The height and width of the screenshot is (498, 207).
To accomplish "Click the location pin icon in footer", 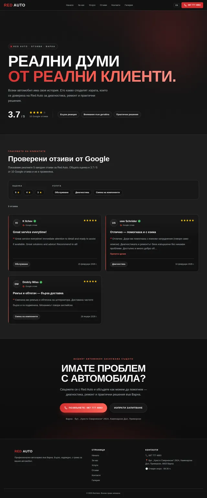I will tap(147, 460).
